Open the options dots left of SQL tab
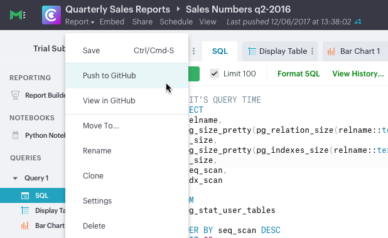The height and width of the screenshot is (238, 388). point(194,51)
